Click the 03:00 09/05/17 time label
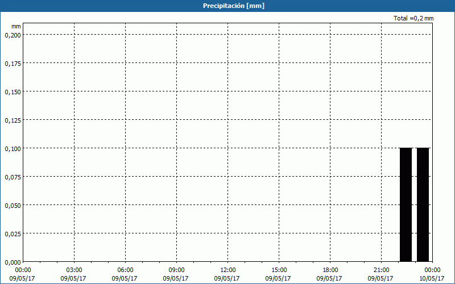 74,274
